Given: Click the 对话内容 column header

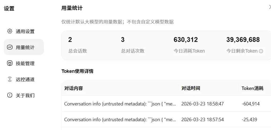Looking at the screenshot, I should click(x=74, y=88).
